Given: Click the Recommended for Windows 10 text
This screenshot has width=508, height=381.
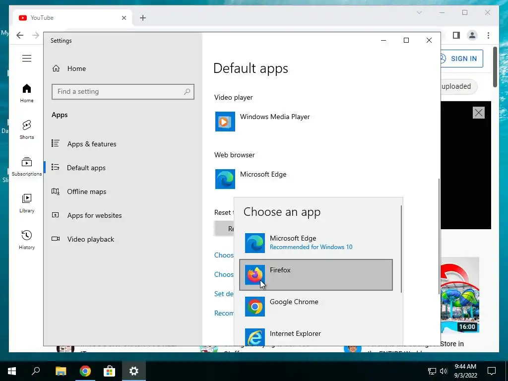Looking at the screenshot, I should (311, 247).
